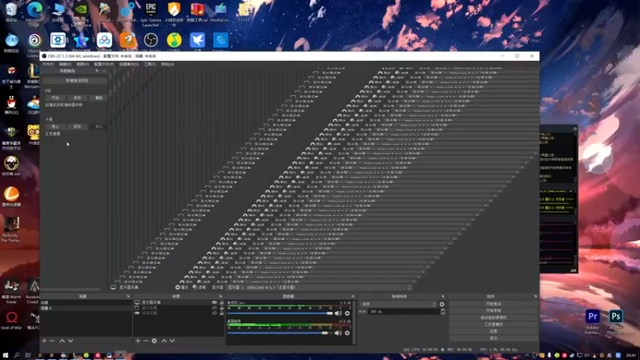
Task: Click 启动虚拟摄像机 button in controls
Action: [494, 318]
